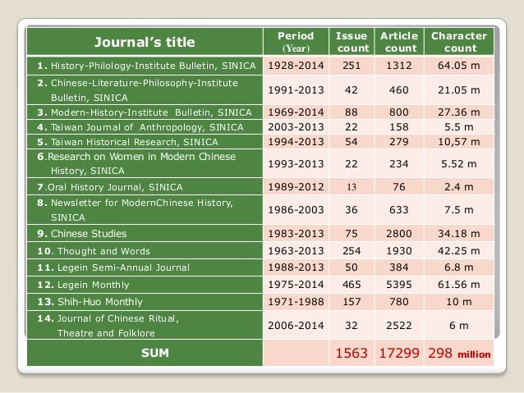Select row "Chinese Studies"
This screenshot has width=524, height=393.
point(260,233)
